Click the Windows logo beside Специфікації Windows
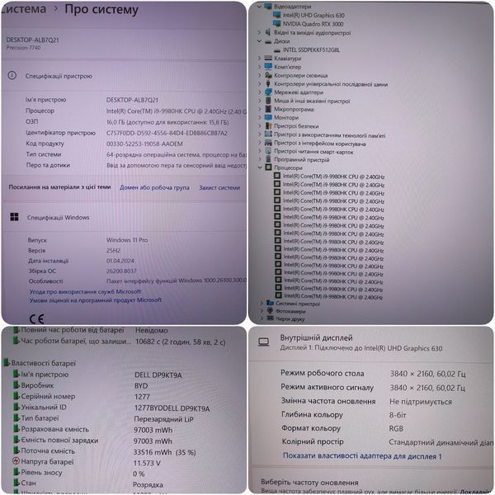This screenshot has width=495, height=495. pyautogui.click(x=14, y=217)
